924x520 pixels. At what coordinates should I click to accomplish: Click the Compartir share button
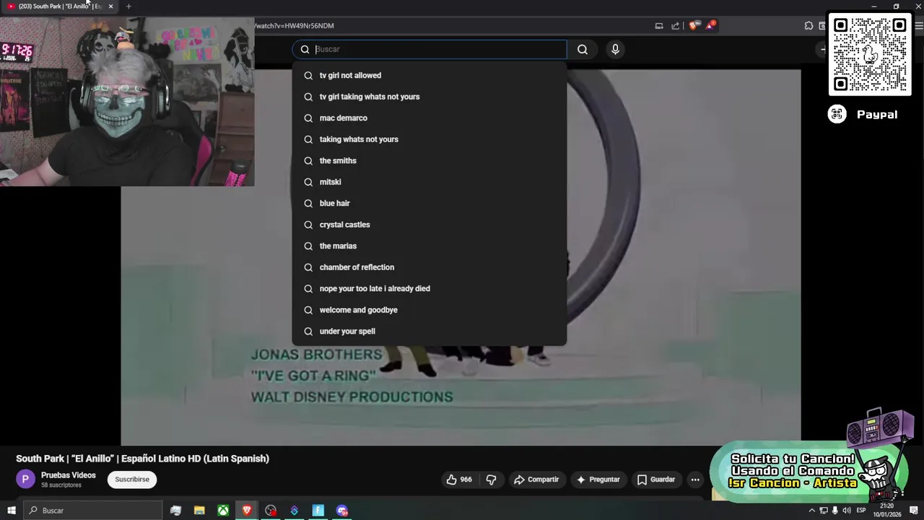536,480
